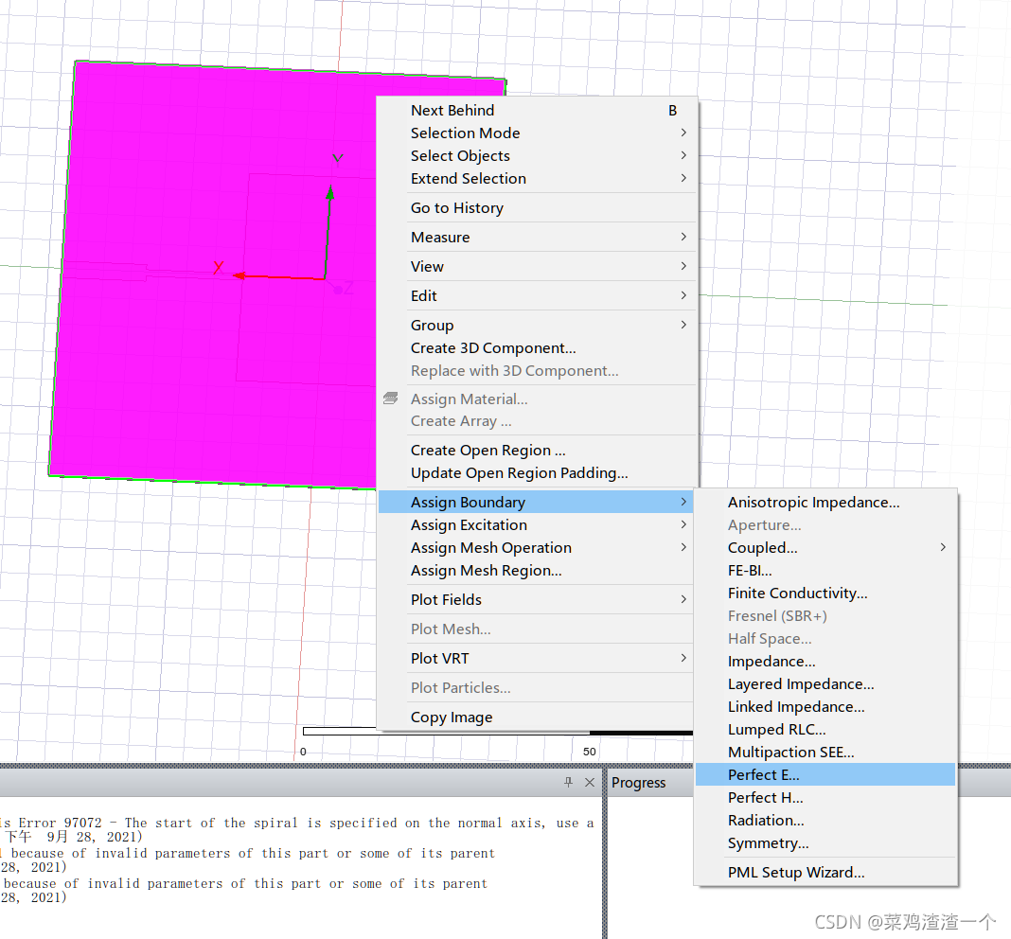Click Fresnel (SBR+) option
The width and height of the screenshot is (1011, 939).
point(825,616)
